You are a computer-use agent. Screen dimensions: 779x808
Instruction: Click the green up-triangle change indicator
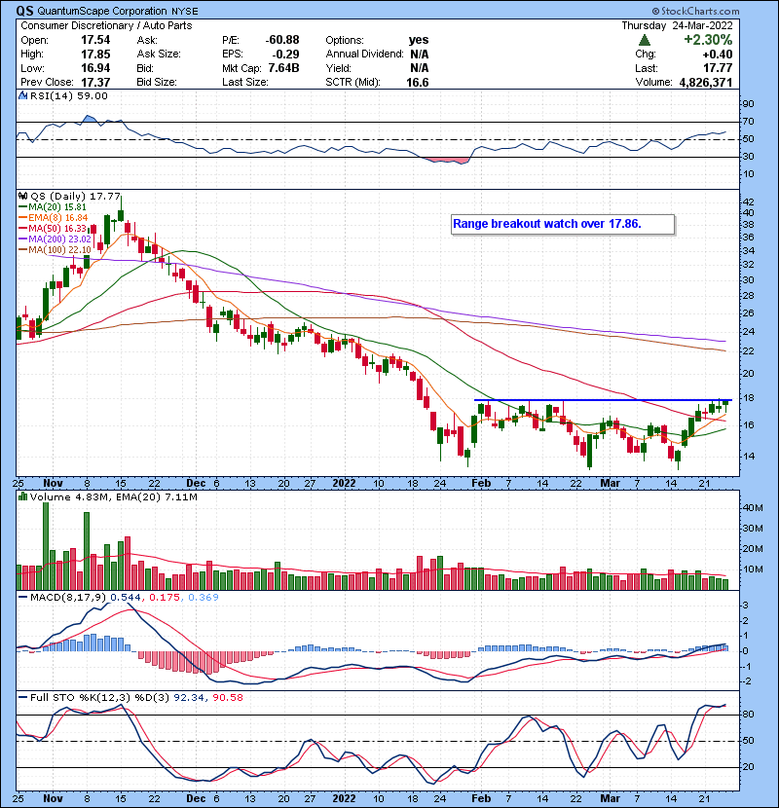click(x=644, y=40)
